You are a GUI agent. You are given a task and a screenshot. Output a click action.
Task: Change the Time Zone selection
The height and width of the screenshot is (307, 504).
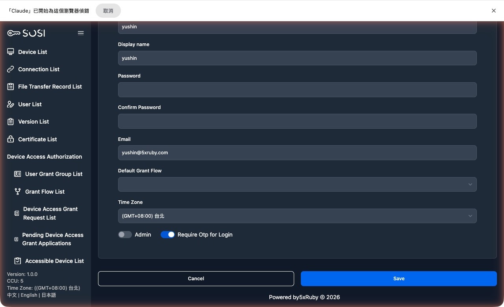coord(297,216)
